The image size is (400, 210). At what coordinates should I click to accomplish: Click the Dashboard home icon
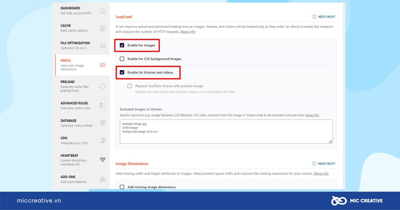click(103, 11)
